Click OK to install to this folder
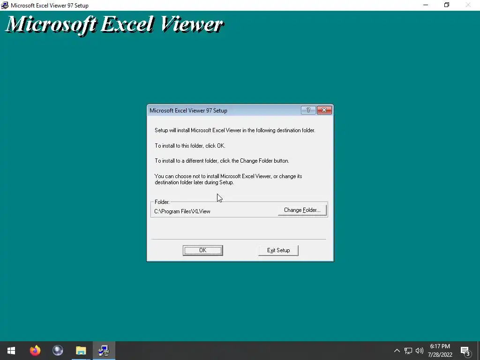Viewport: 480px width, 360px height. coord(202,250)
